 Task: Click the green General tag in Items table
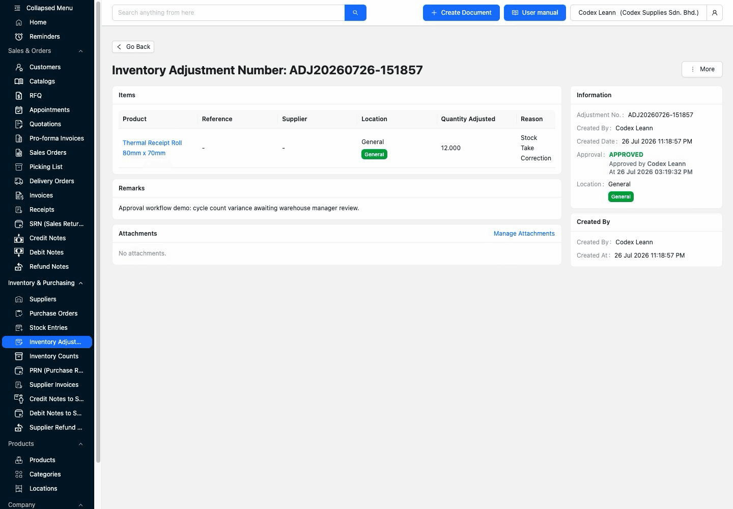(374, 154)
